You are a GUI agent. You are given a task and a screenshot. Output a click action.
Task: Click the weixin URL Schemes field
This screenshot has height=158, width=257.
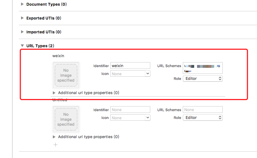pyautogui.click(x=202, y=67)
